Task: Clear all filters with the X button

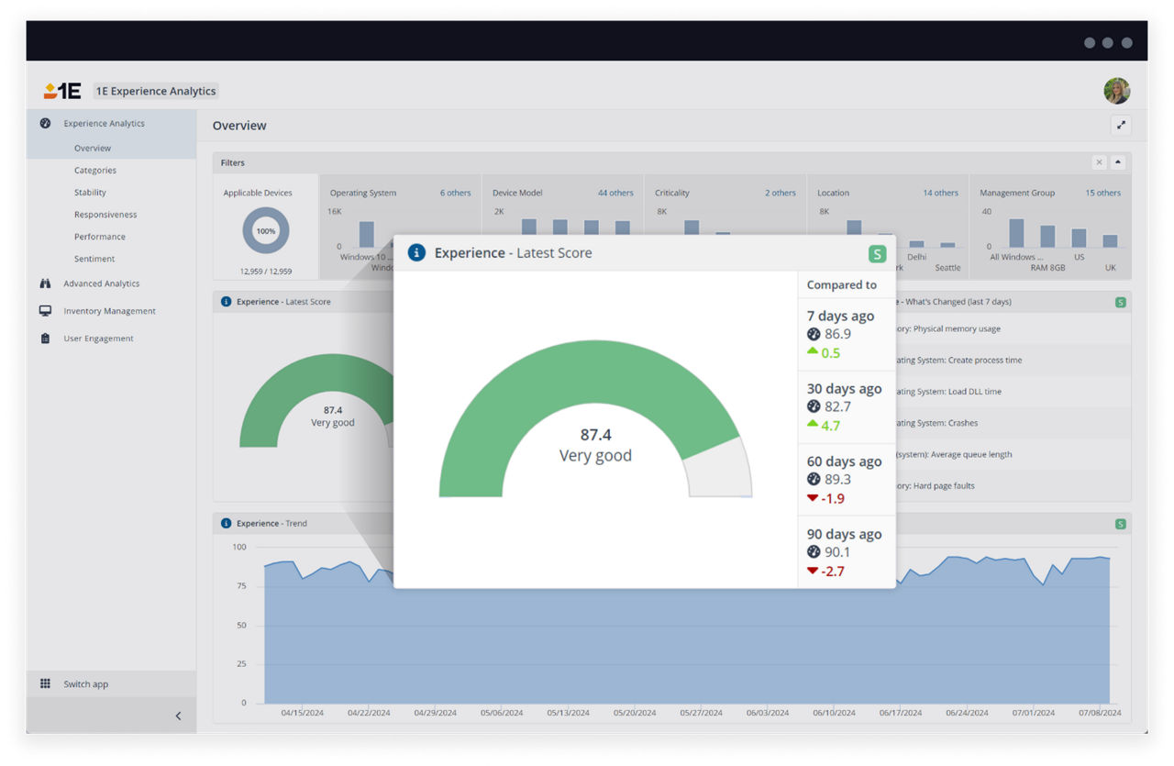Action: pyautogui.click(x=1100, y=162)
